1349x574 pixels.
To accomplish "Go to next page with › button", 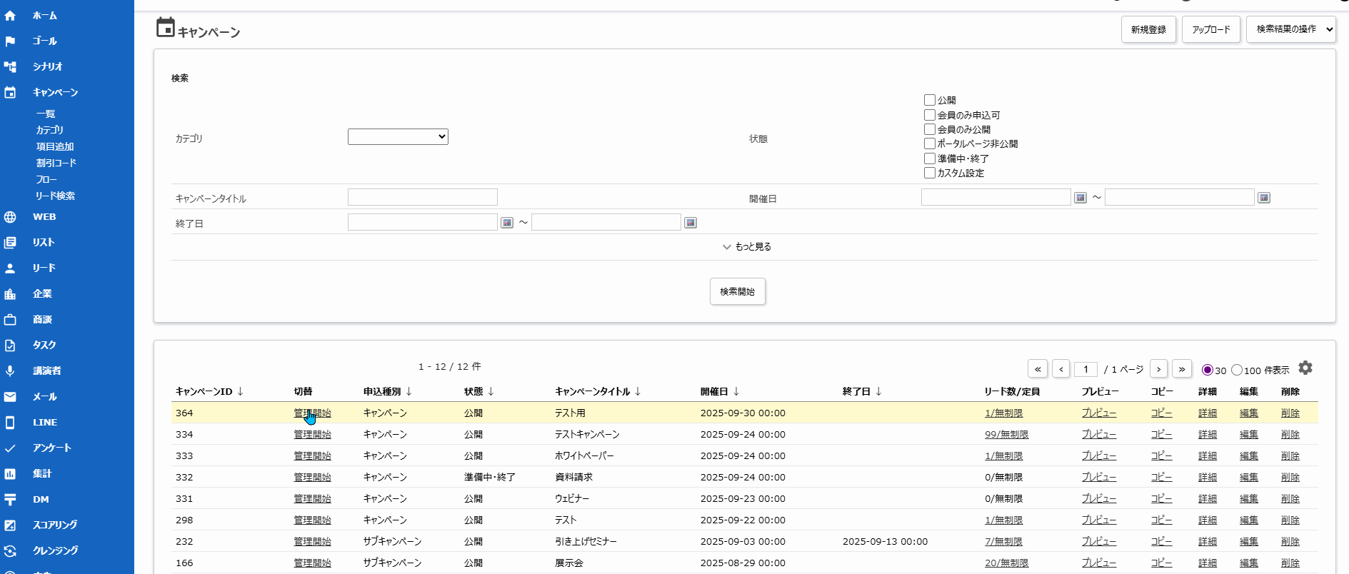I will 1159,369.
